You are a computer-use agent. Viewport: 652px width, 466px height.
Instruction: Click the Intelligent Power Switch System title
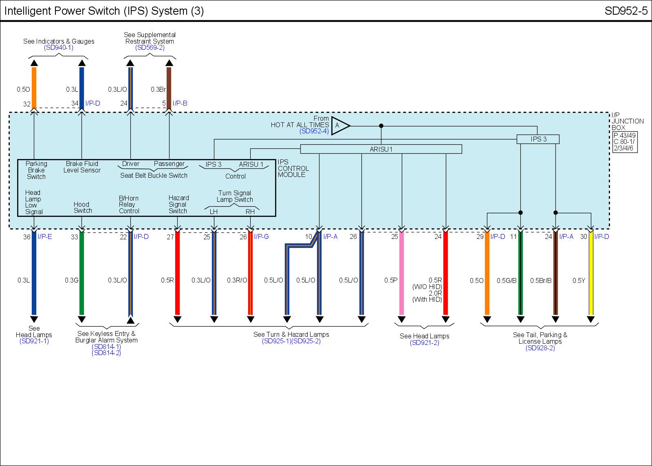pos(104,11)
